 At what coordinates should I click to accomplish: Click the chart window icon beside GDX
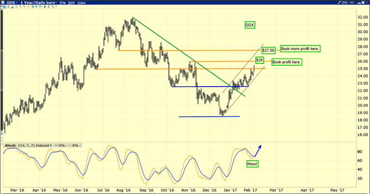coord(3,2)
